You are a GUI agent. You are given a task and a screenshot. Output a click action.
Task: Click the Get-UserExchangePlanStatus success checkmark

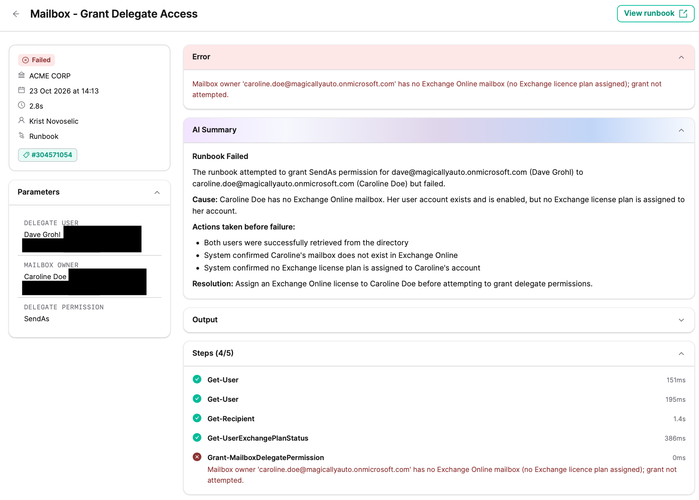197,438
